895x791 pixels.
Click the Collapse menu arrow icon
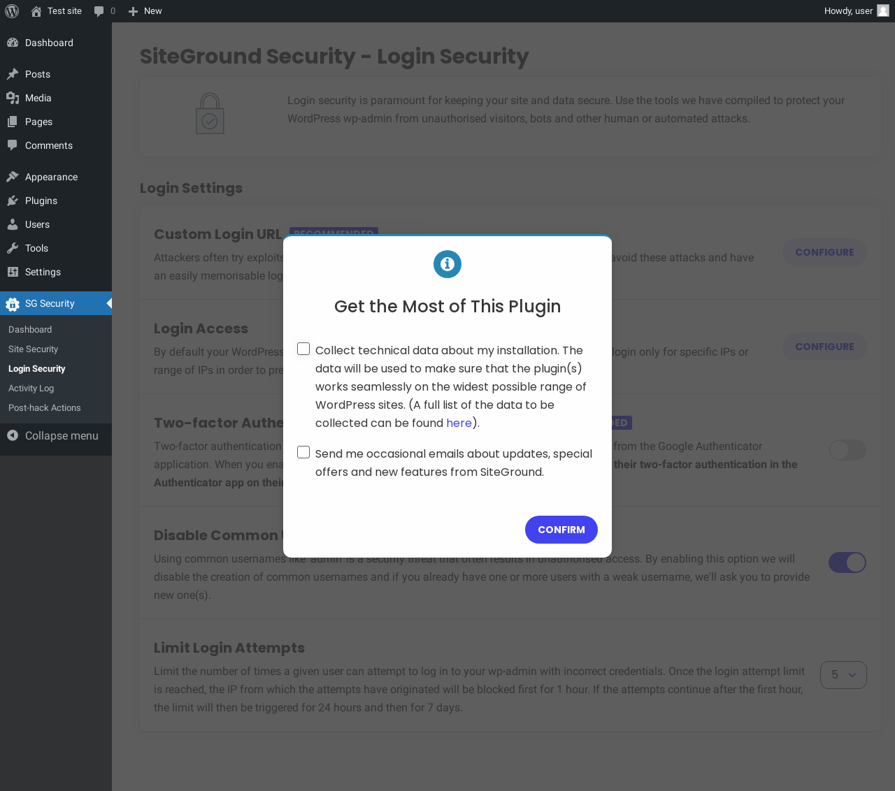pyautogui.click(x=13, y=435)
